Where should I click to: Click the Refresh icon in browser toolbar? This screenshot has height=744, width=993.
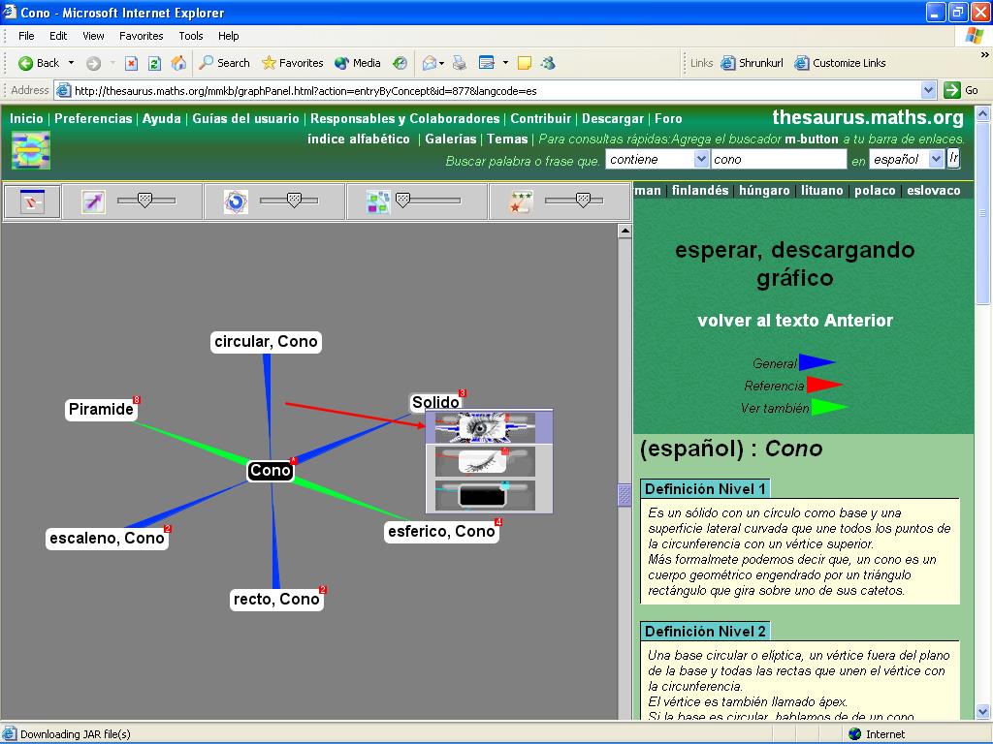click(x=154, y=63)
